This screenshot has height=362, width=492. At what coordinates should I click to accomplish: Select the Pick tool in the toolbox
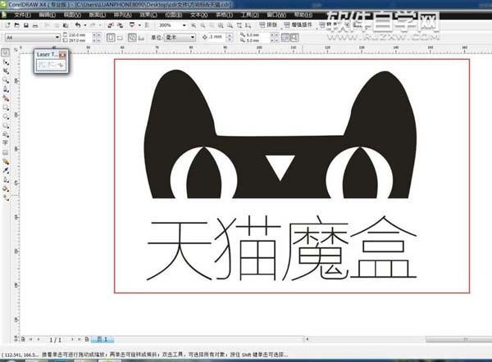(5, 52)
